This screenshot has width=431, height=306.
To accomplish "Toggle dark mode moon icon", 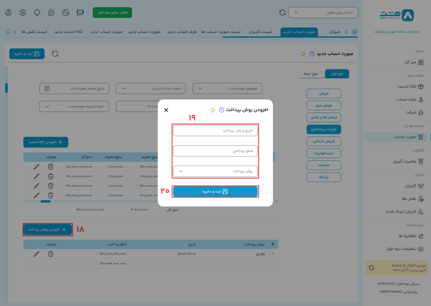I will click(66, 13).
